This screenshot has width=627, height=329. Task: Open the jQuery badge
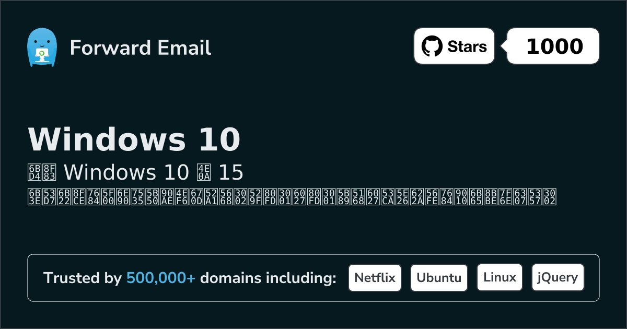558,278
